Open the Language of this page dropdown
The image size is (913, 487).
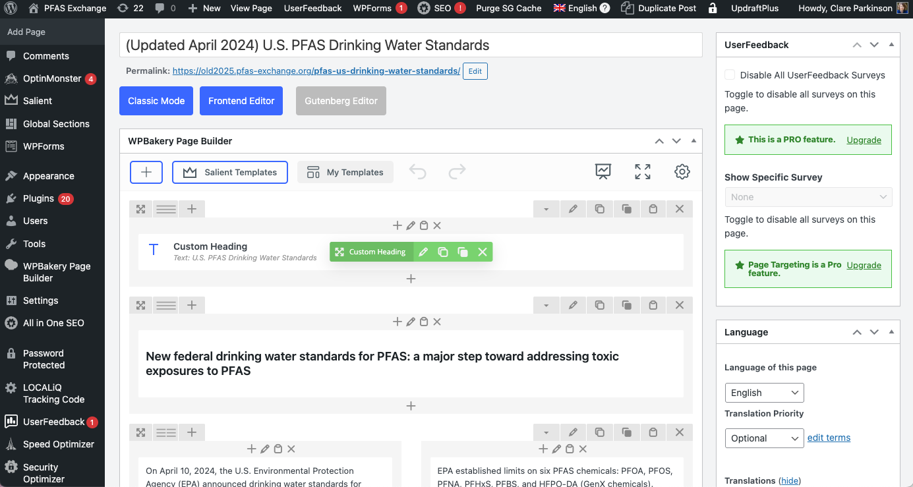point(764,392)
